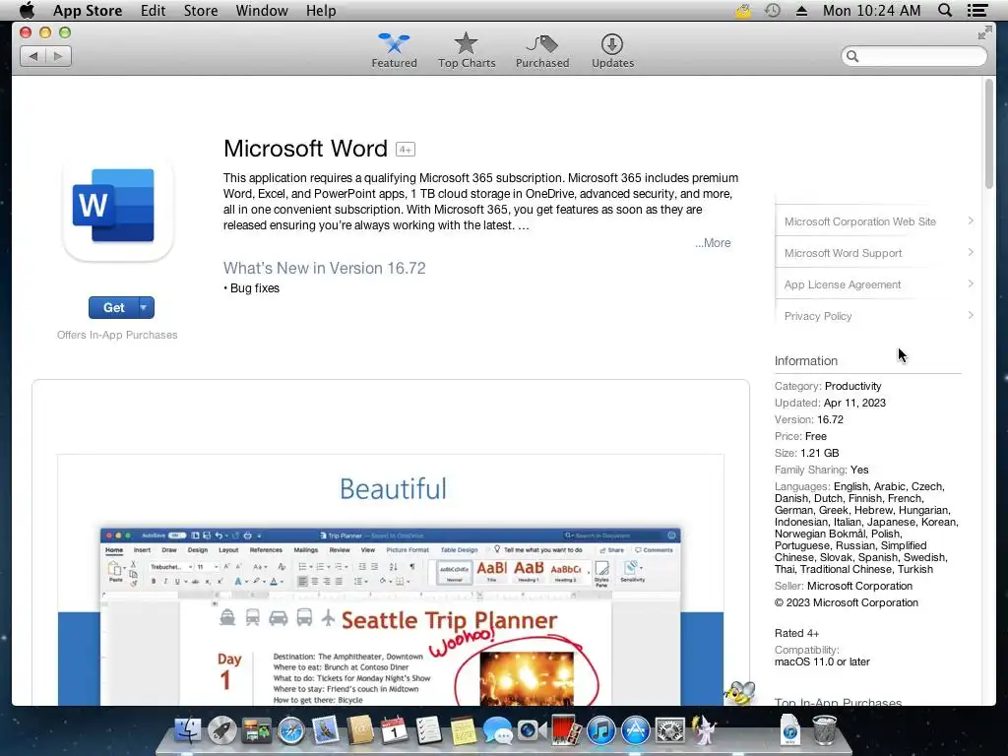Expand description with the ...More link
This screenshot has width=1008, height=756.
pos(713,243)
